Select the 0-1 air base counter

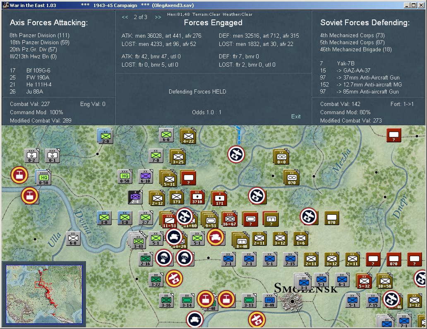point(52,156)
